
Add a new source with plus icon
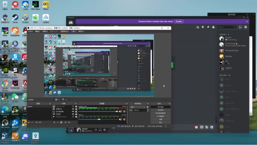coord(54,122)
